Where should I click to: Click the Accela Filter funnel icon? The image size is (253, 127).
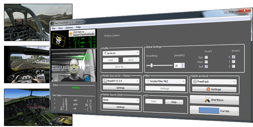148,81
